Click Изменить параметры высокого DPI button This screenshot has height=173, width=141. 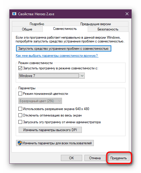50,130
